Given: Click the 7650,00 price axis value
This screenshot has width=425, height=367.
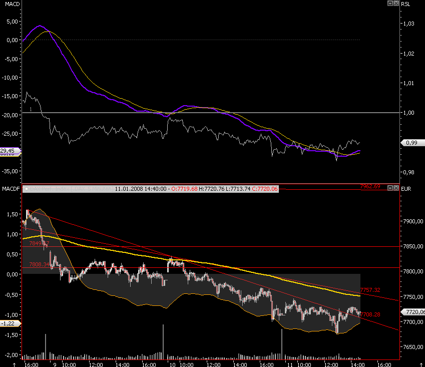Looking at the screenshot, I should tap(413, 347).
